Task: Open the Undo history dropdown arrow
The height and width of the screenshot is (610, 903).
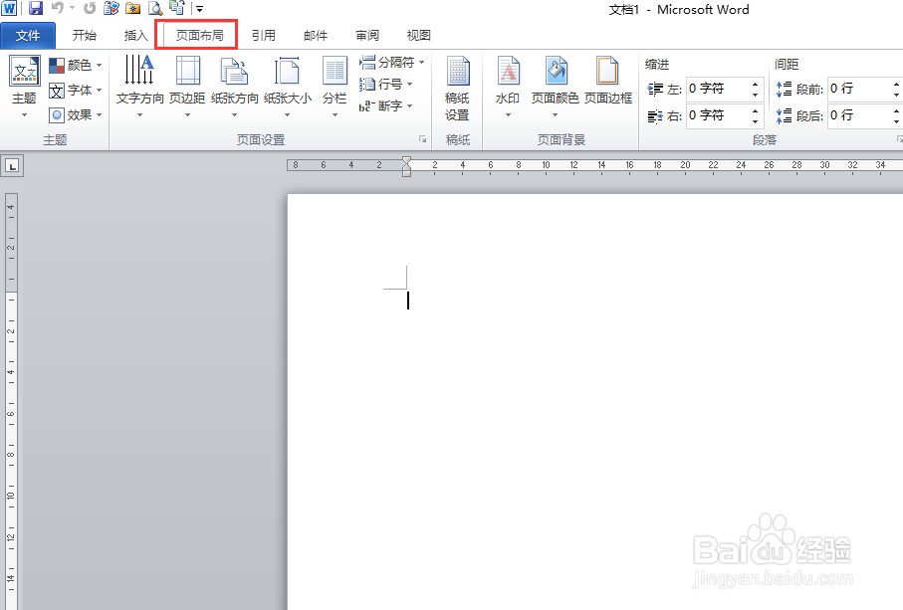Action: coord(72,8)
